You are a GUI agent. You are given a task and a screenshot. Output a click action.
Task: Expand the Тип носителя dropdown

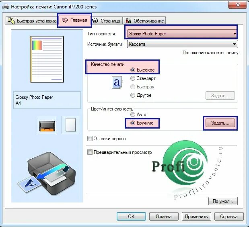click(182, 34)
